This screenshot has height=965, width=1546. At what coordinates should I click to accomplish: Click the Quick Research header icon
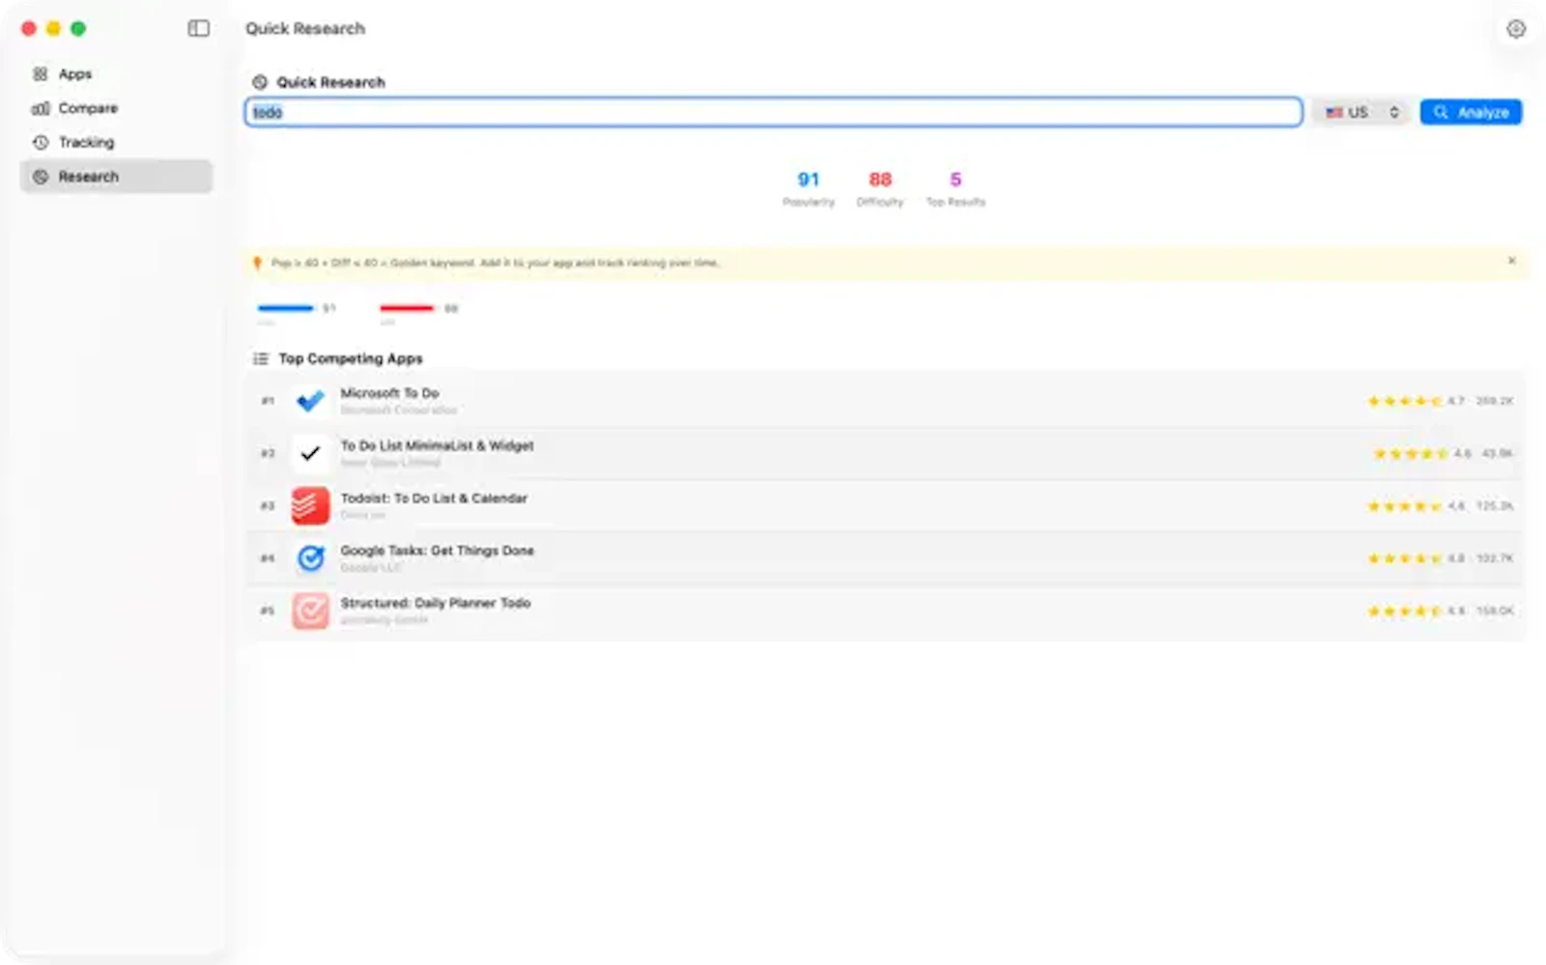coord(260,82)
